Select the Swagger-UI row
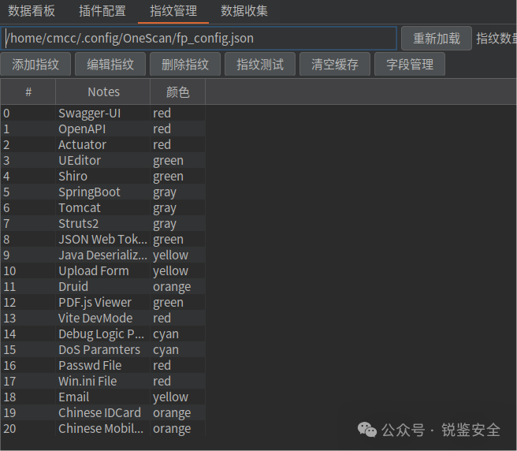The image size is (517, 451). pyautogui.click(x=103, y=114)
